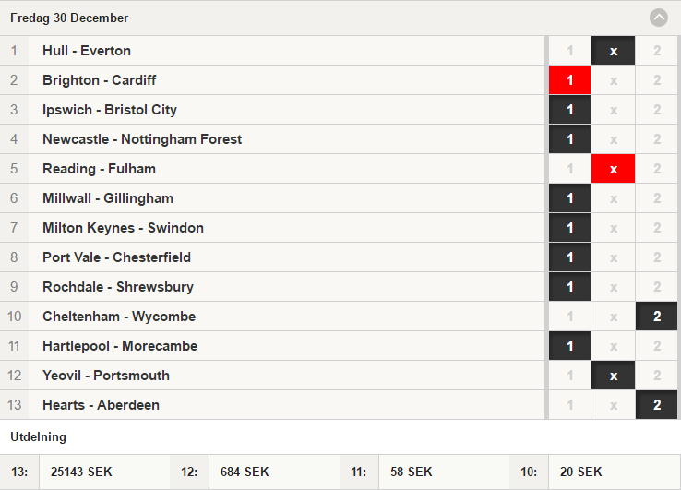Select 1 for Hartlepool - Morecambe
The width and height of the screenshot is (681, 490).
569,346
